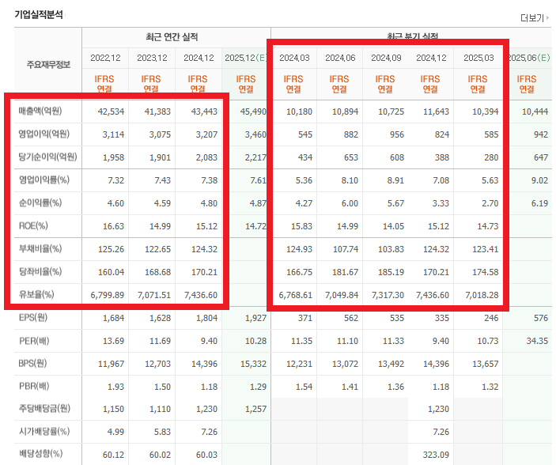The width and height of the screenshot is (556, 465).
Task: Click EPS value 1,684
Action: 113,318
